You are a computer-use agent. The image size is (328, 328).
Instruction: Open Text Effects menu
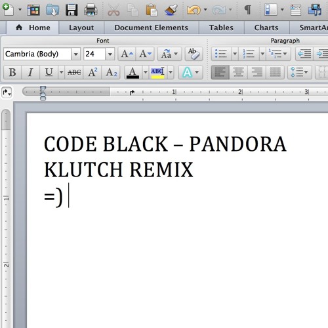(191, 72)
